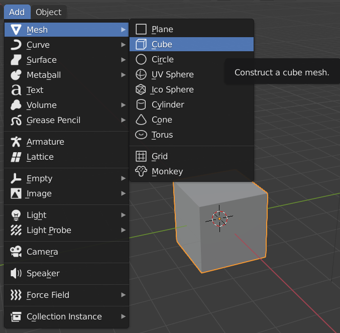340x333 pixels.
Task: Choose Torus mesh entry
Action: (191, 135)
